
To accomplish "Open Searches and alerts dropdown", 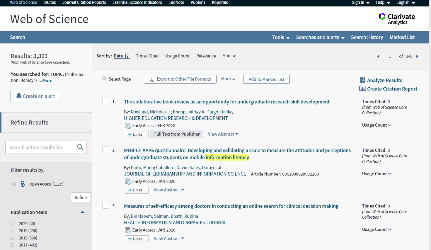I will [x=320, y=37].
